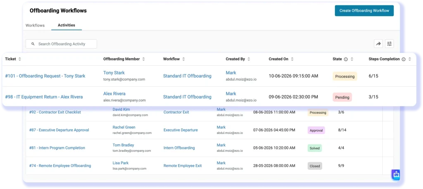
Task: Click the Processing badge for Tony Stark
Action: (x=345, y=77)
